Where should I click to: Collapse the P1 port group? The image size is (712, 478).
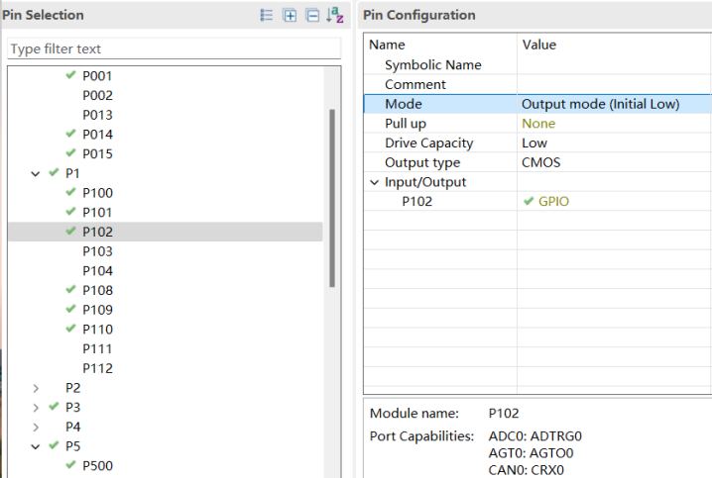(36, 173)
